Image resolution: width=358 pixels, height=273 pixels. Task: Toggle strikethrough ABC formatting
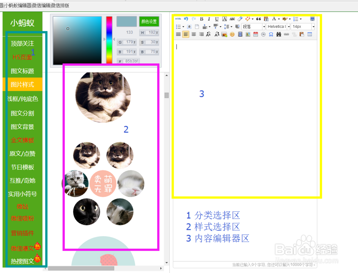click(x=232, y=19)
